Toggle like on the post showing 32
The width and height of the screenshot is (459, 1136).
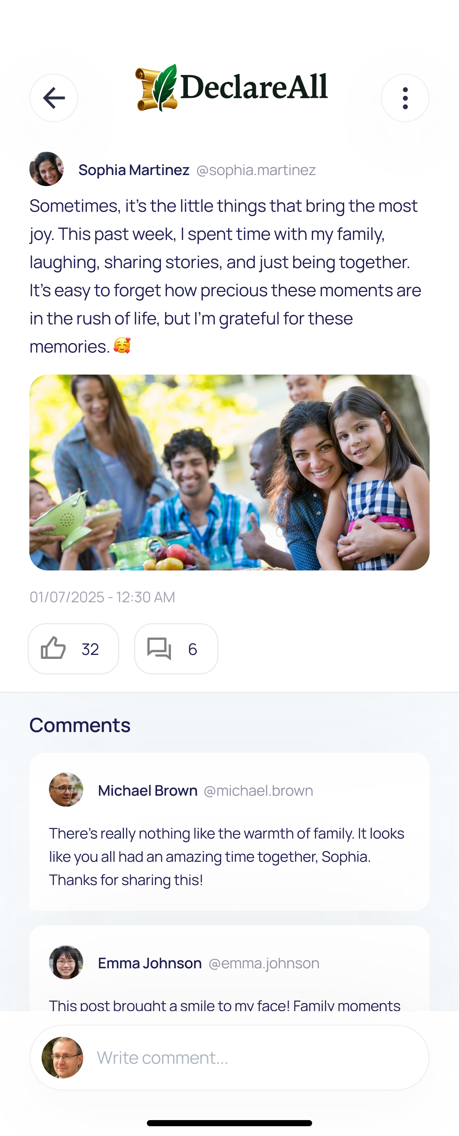[74, 649]
